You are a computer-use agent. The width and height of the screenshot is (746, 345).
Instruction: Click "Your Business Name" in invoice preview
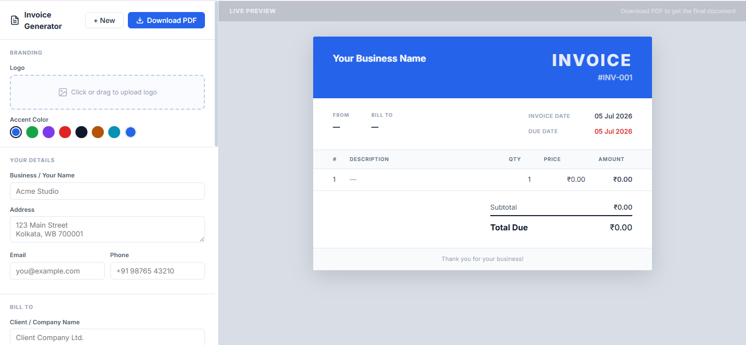point(379,58)
